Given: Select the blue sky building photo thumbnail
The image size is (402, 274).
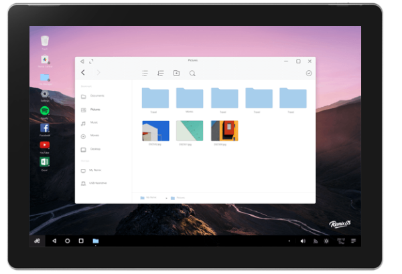Looking at the screenshot, I should [x=155, y=131].
